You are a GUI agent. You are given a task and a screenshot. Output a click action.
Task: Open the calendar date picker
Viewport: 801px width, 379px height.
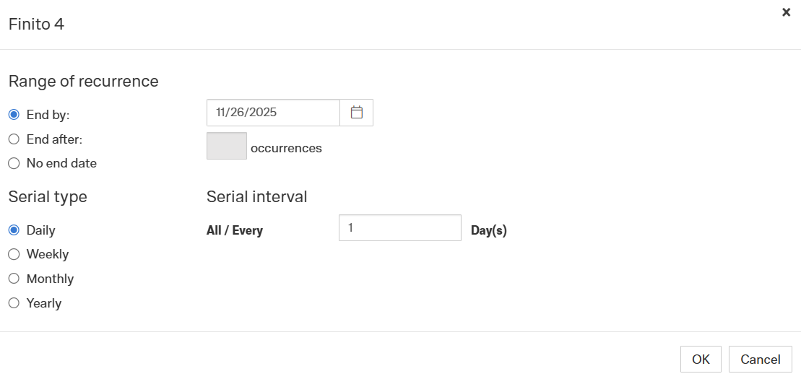(x=356, y=113)
